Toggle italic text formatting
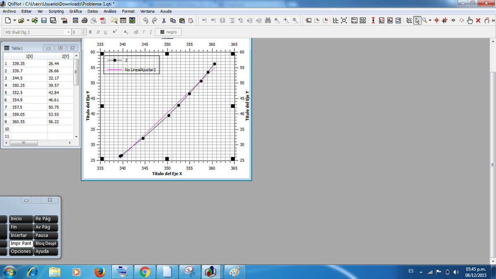Image resolution: width=496 pixels, height=279 pixels. [x=98, y=32]
